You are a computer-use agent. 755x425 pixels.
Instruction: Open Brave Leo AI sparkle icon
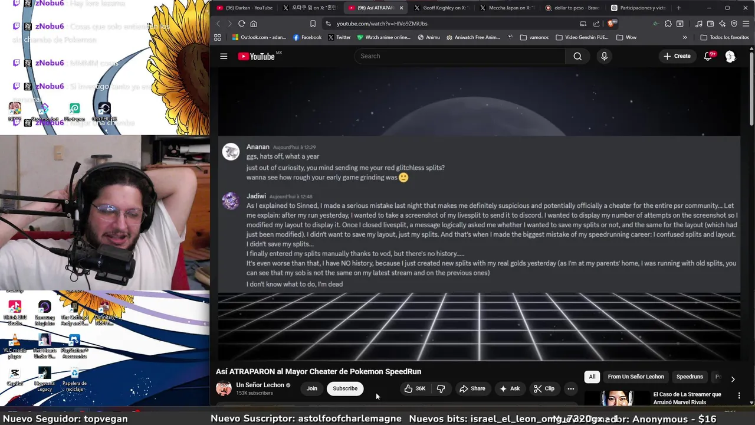(723, 24)
